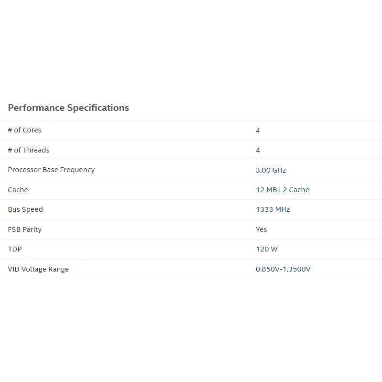The image size is (382, 382).
Task: Select the cores value 4
Action: click(x=258, y=131)
